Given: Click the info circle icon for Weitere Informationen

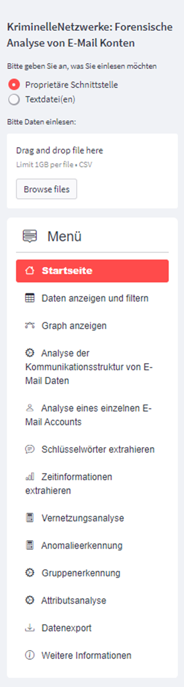Looking at the screenshot, I should (x=29, y=655).
